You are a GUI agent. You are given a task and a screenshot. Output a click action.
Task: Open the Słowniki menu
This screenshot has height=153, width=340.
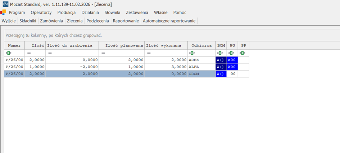(112, 13)
